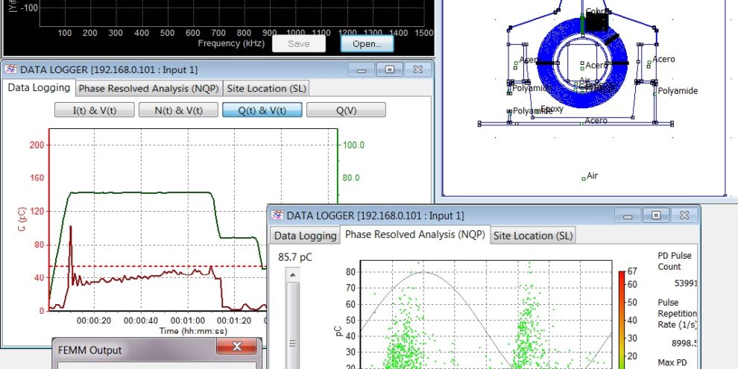
Task: Show the N(t) & V(t) plot
Action: pyautogui.click(x=177, y=110)
